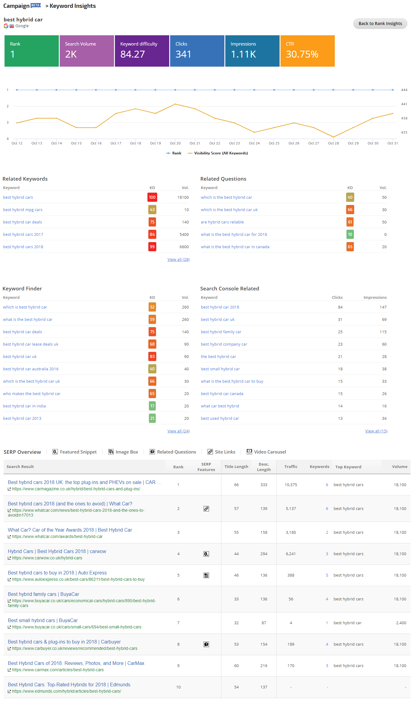Click the Site Links legend icon

[x=210, y=452]
